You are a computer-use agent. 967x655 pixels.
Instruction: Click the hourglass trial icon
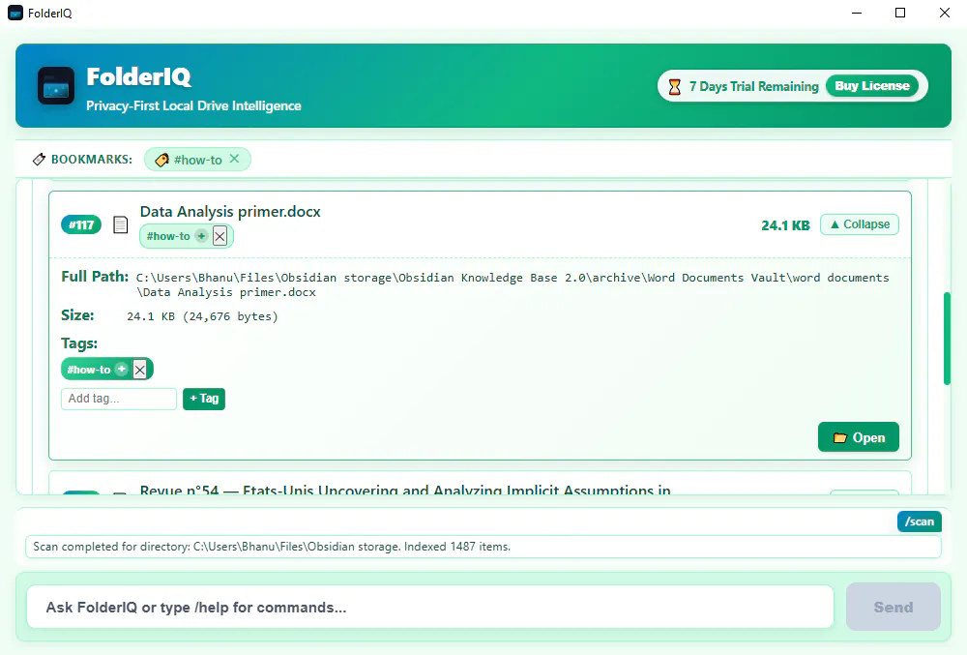click(675, 86)
